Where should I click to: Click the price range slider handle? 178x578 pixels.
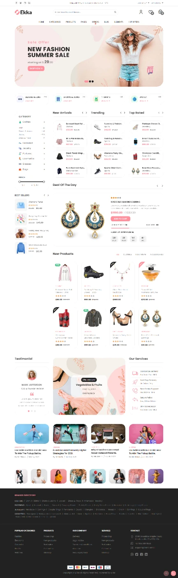point(19,182)
